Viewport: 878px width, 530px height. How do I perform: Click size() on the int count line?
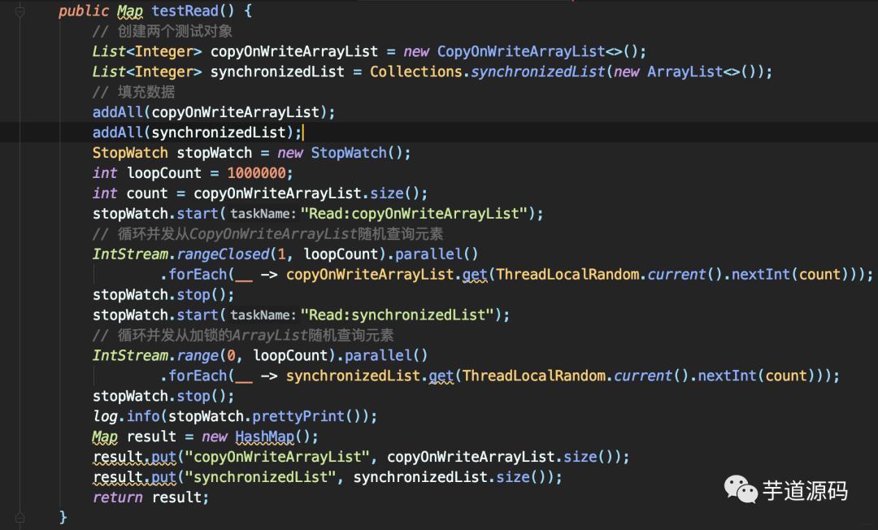pyautogui.click(x=395, y=193)
